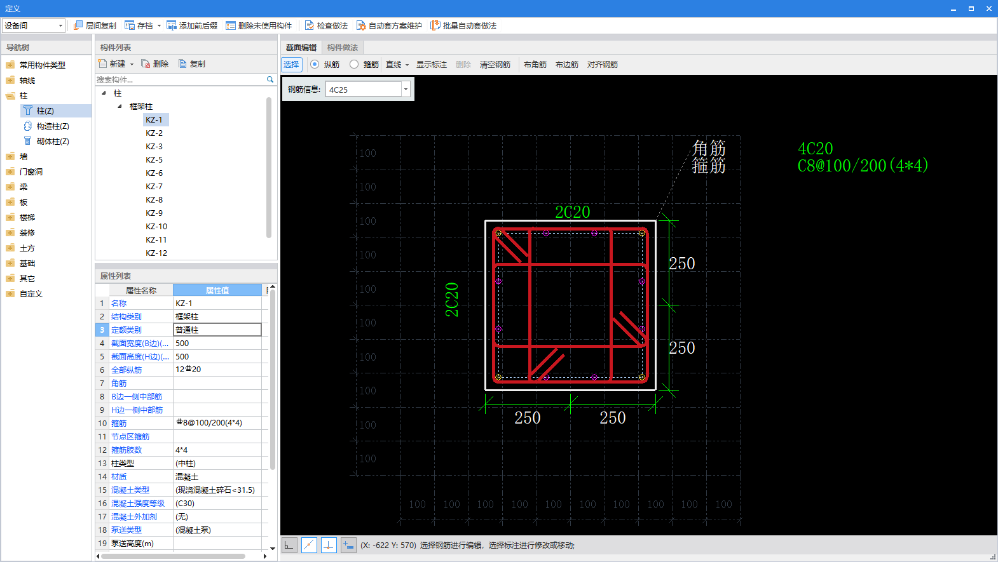998x562 pixels.
Task: Click the first status bar snap icon
Action: tap(289, 545)
